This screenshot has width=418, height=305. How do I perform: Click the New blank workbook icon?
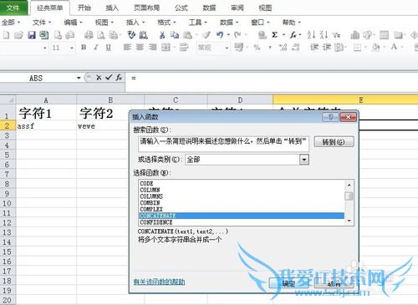coord(6,35)
